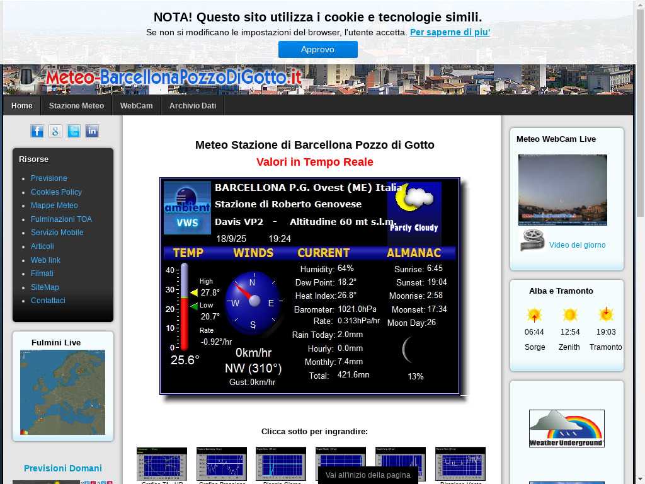Enlarge the second pressure graph thumbnail
Image resolution: width=645 pixels, height=484 pixels.
tap(222, 464)
